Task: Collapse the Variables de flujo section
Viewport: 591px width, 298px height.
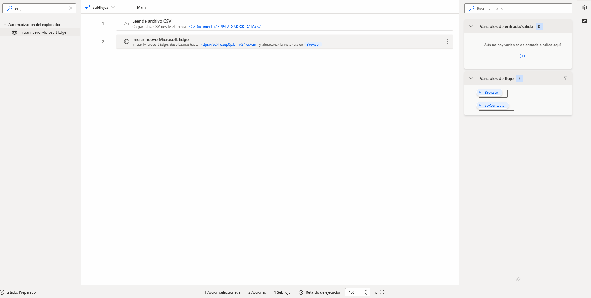Action: (x=471, y=78)
